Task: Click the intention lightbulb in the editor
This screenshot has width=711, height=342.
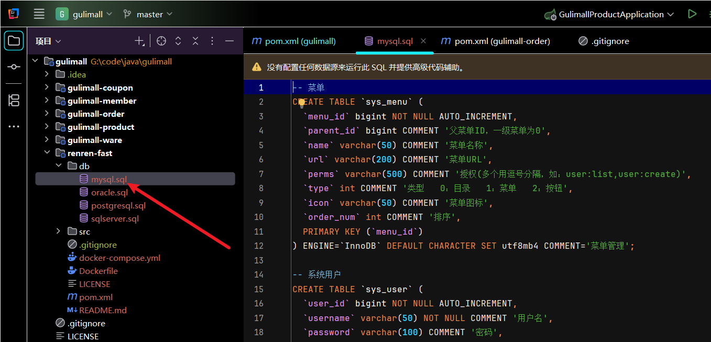Action: (x=302, y=103)
